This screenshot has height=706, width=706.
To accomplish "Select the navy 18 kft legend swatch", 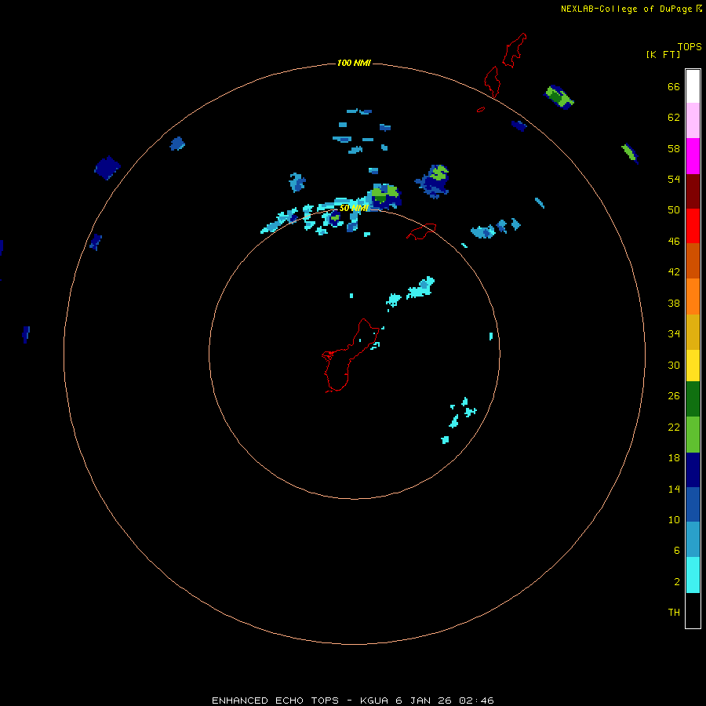I will pos(693,470).
